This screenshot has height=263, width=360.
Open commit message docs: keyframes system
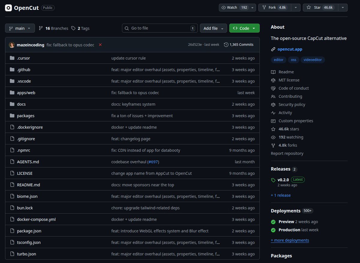pos(133,104)
